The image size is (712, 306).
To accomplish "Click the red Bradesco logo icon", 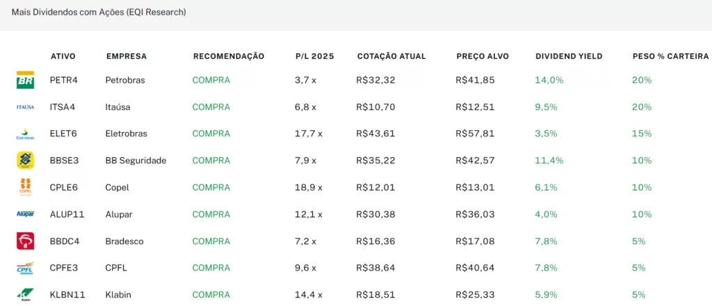I will (x=25, y=241).
